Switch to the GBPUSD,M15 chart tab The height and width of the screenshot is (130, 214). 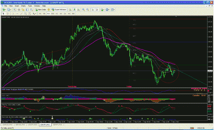pyautogui.click(x=20, y=125)
